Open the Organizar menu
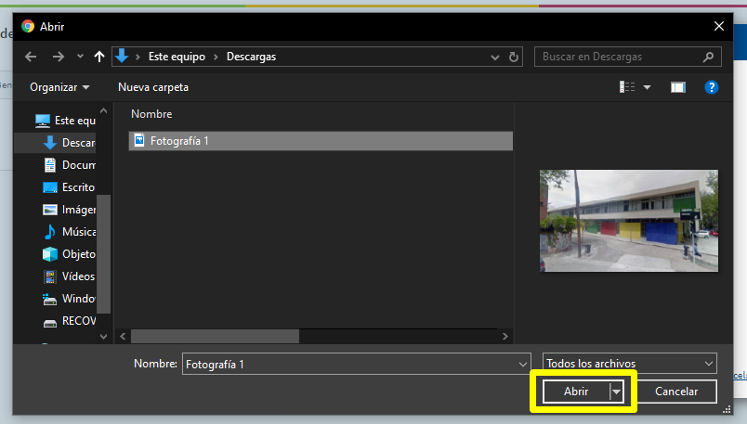747x424 pixels. [x=59, y=87]
